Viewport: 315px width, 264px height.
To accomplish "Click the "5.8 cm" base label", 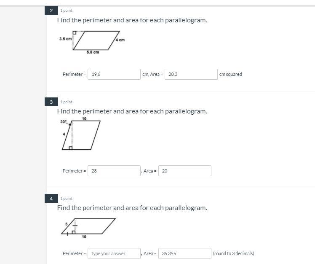I will coord(93,52).
